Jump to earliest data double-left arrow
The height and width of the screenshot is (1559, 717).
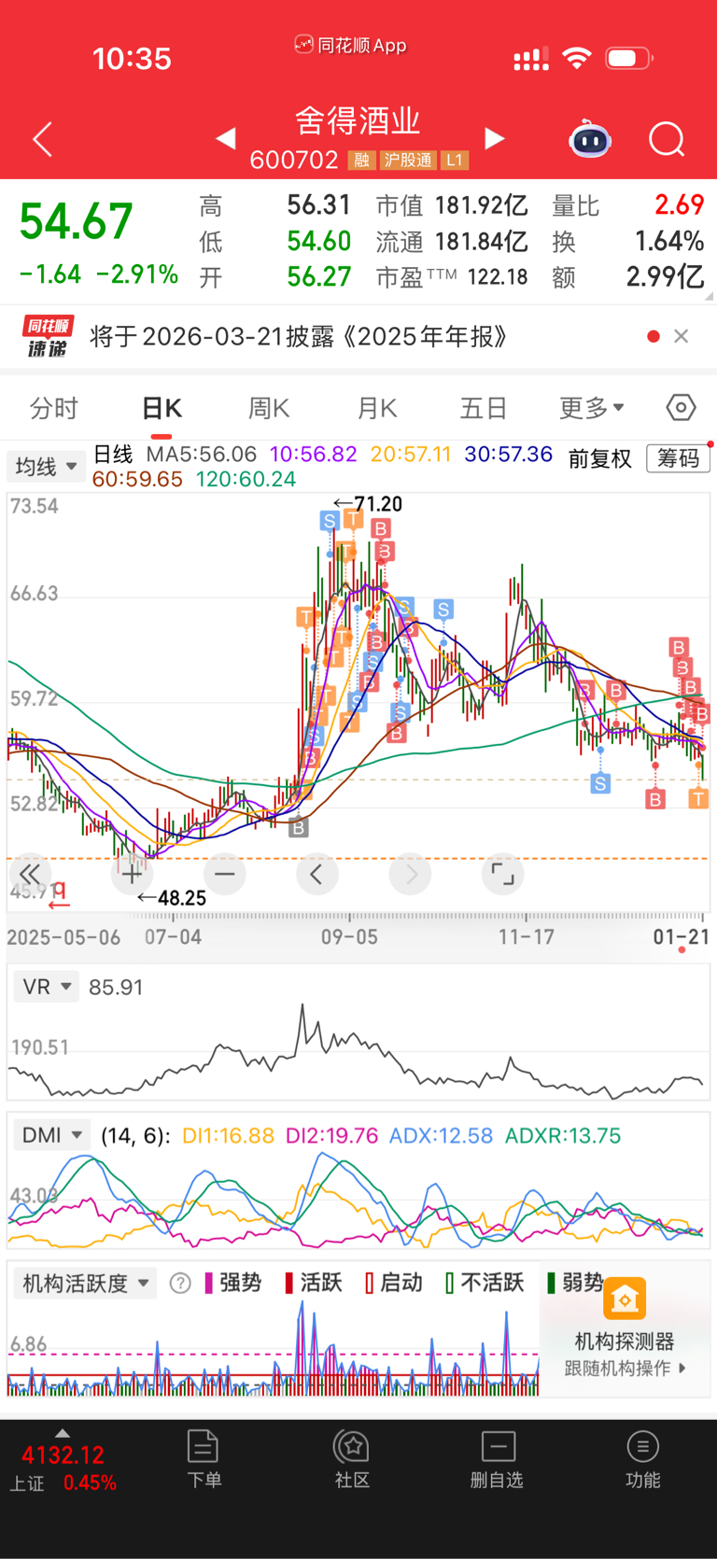29,875
